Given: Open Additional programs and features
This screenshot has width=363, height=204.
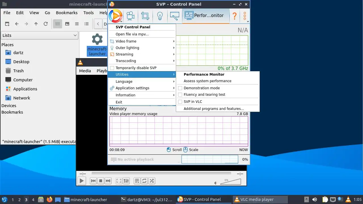Looking at the screenshot, I should coord(218,109).
